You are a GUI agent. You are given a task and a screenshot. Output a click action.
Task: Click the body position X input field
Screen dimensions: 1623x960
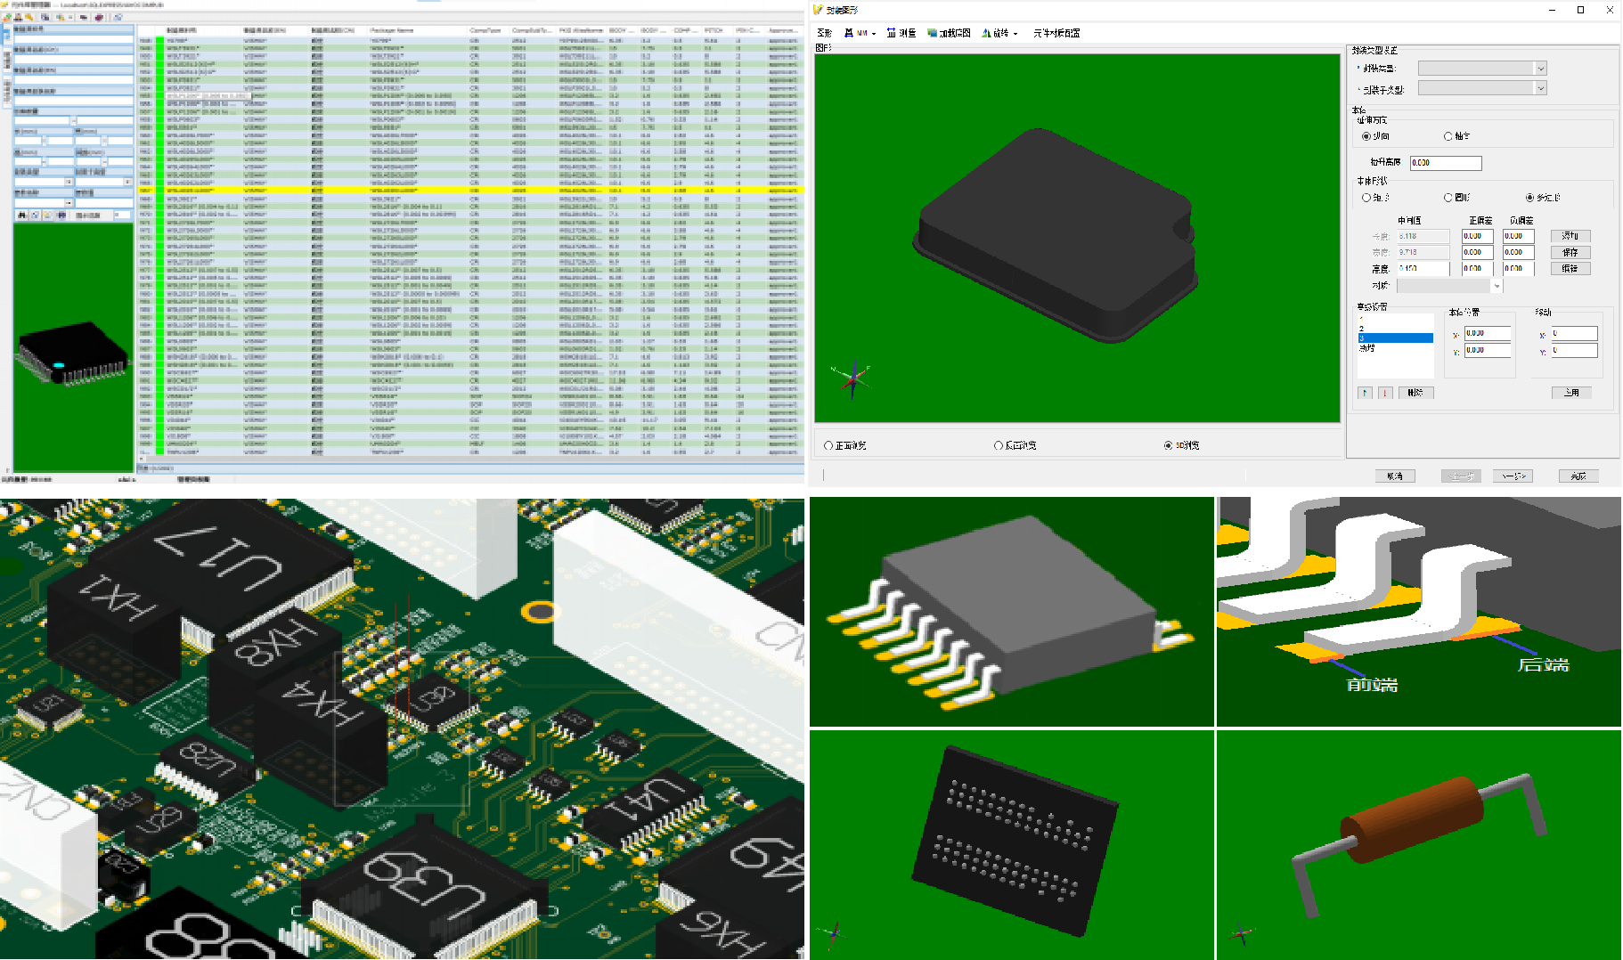(x=1488, y=333)
